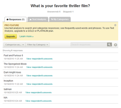Select The Spongebob Movie response text
The height and width of the screenshot is (108, 121).
(x=15, y=64)
